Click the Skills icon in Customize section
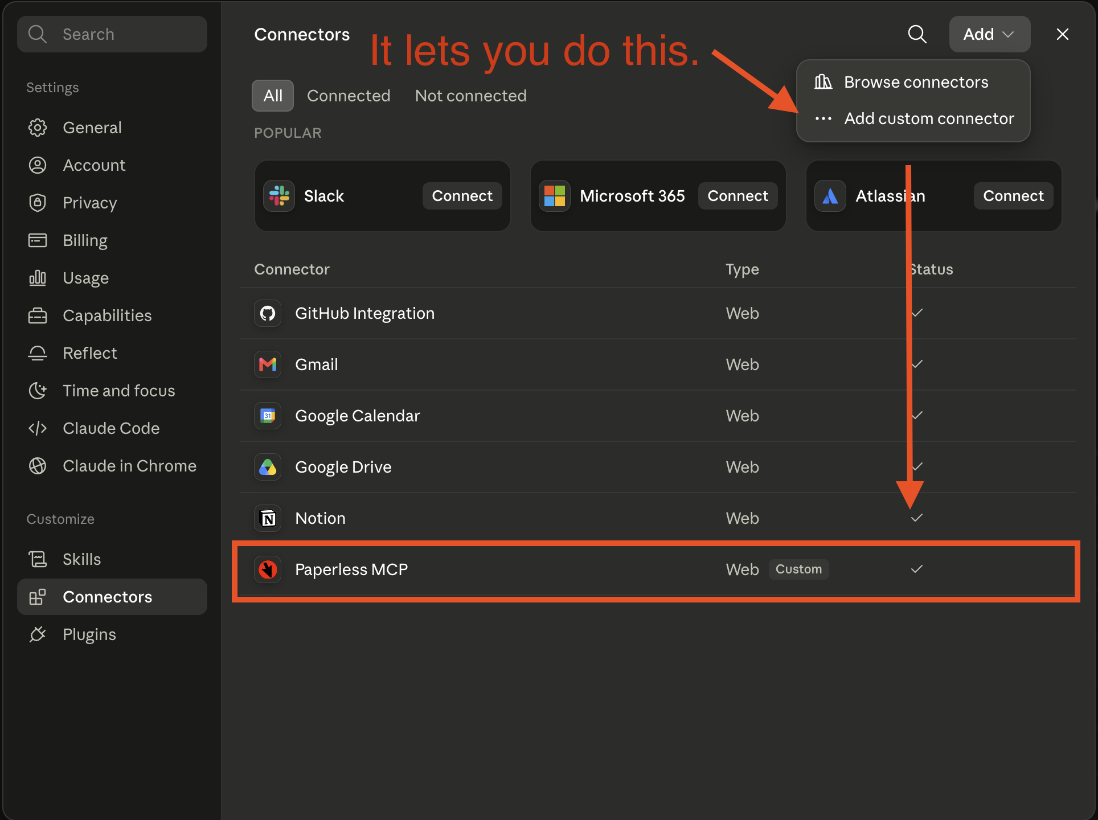Viewport: 1098px width, 820px height. [38, 559]
